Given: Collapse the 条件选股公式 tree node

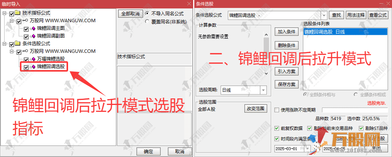Looking at the screenshot, I should pyautogui.click(x=4, y=44).
